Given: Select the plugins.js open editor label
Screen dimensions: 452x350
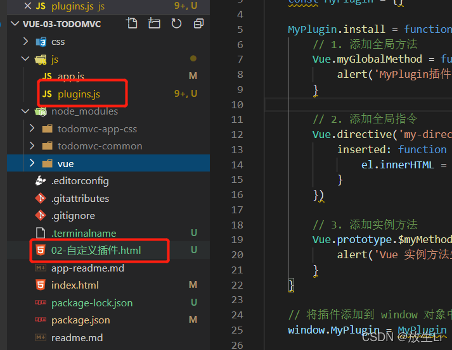Looking at the screenshot, I should click(73, 6).
